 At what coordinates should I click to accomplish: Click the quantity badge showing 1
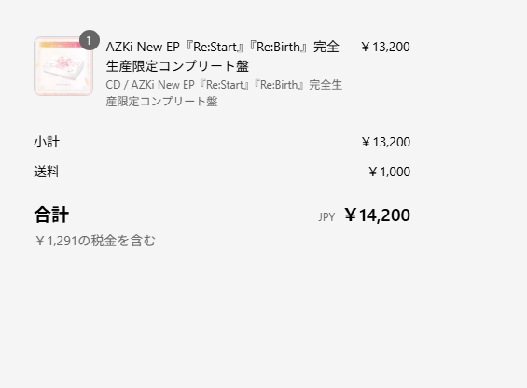(x=89, y=40)
